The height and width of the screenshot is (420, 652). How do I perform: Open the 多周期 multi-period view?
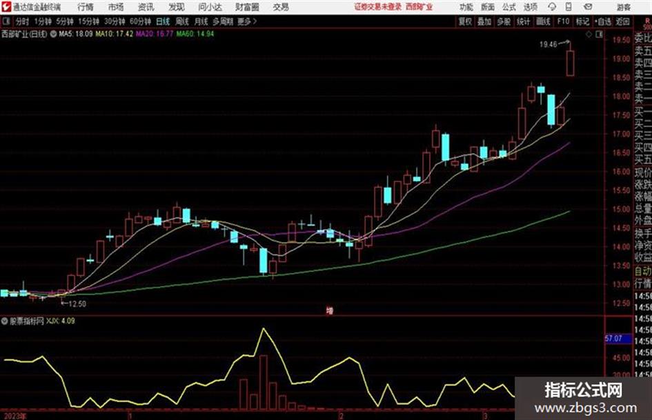(x=223, y=21)
